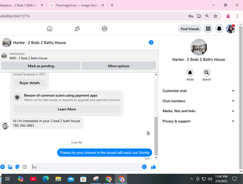Choose a sticker icon
Viewport: 243px width, 184px height.
17,167
